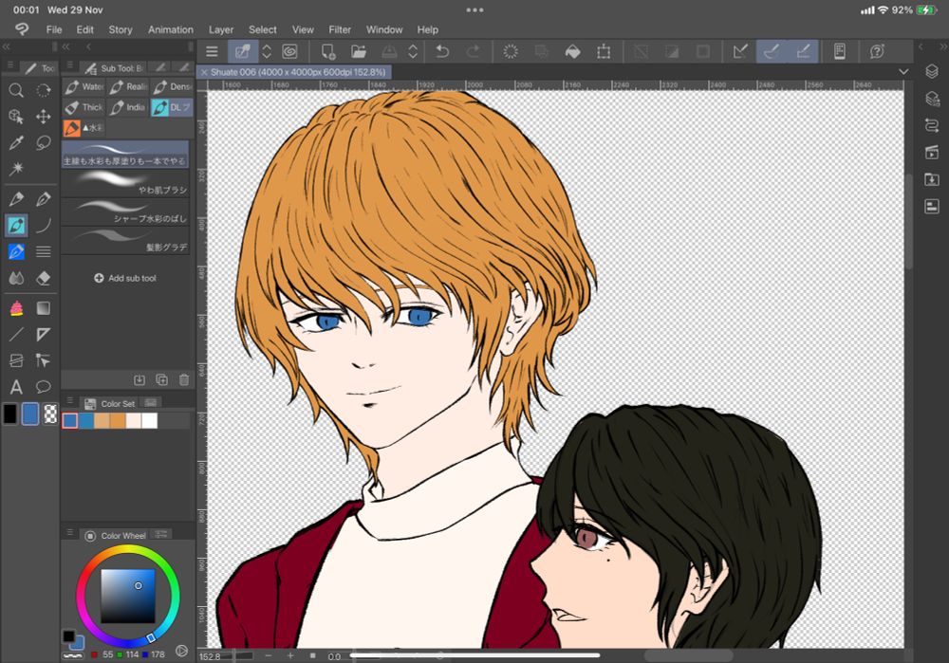
Task: Open the Animation menu
Action: [171, 29]
